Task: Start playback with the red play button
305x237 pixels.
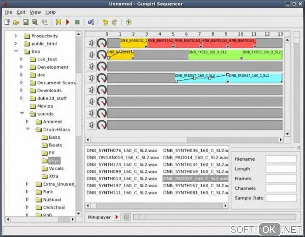Action: tap(68, 22)
